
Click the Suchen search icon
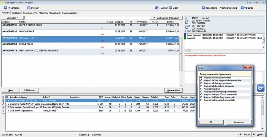click(x=156, y=7)
